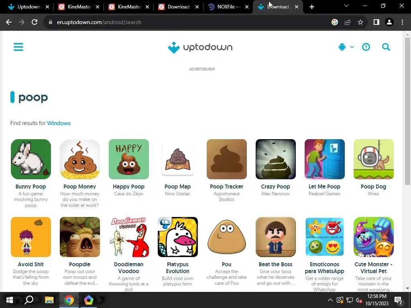Click the Platypus Evolution title text
This screenshot has height=308, width=411.
(x=178, y=267)
